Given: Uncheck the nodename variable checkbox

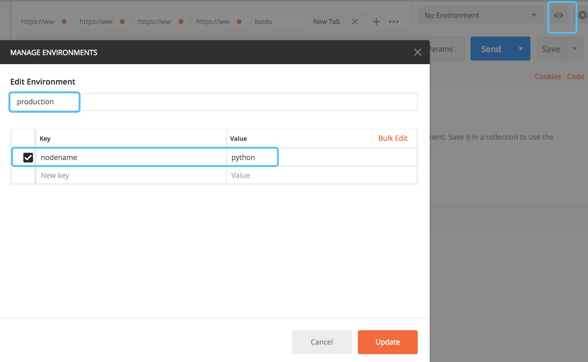Looking at the screenshot, I should pos(28,157).
